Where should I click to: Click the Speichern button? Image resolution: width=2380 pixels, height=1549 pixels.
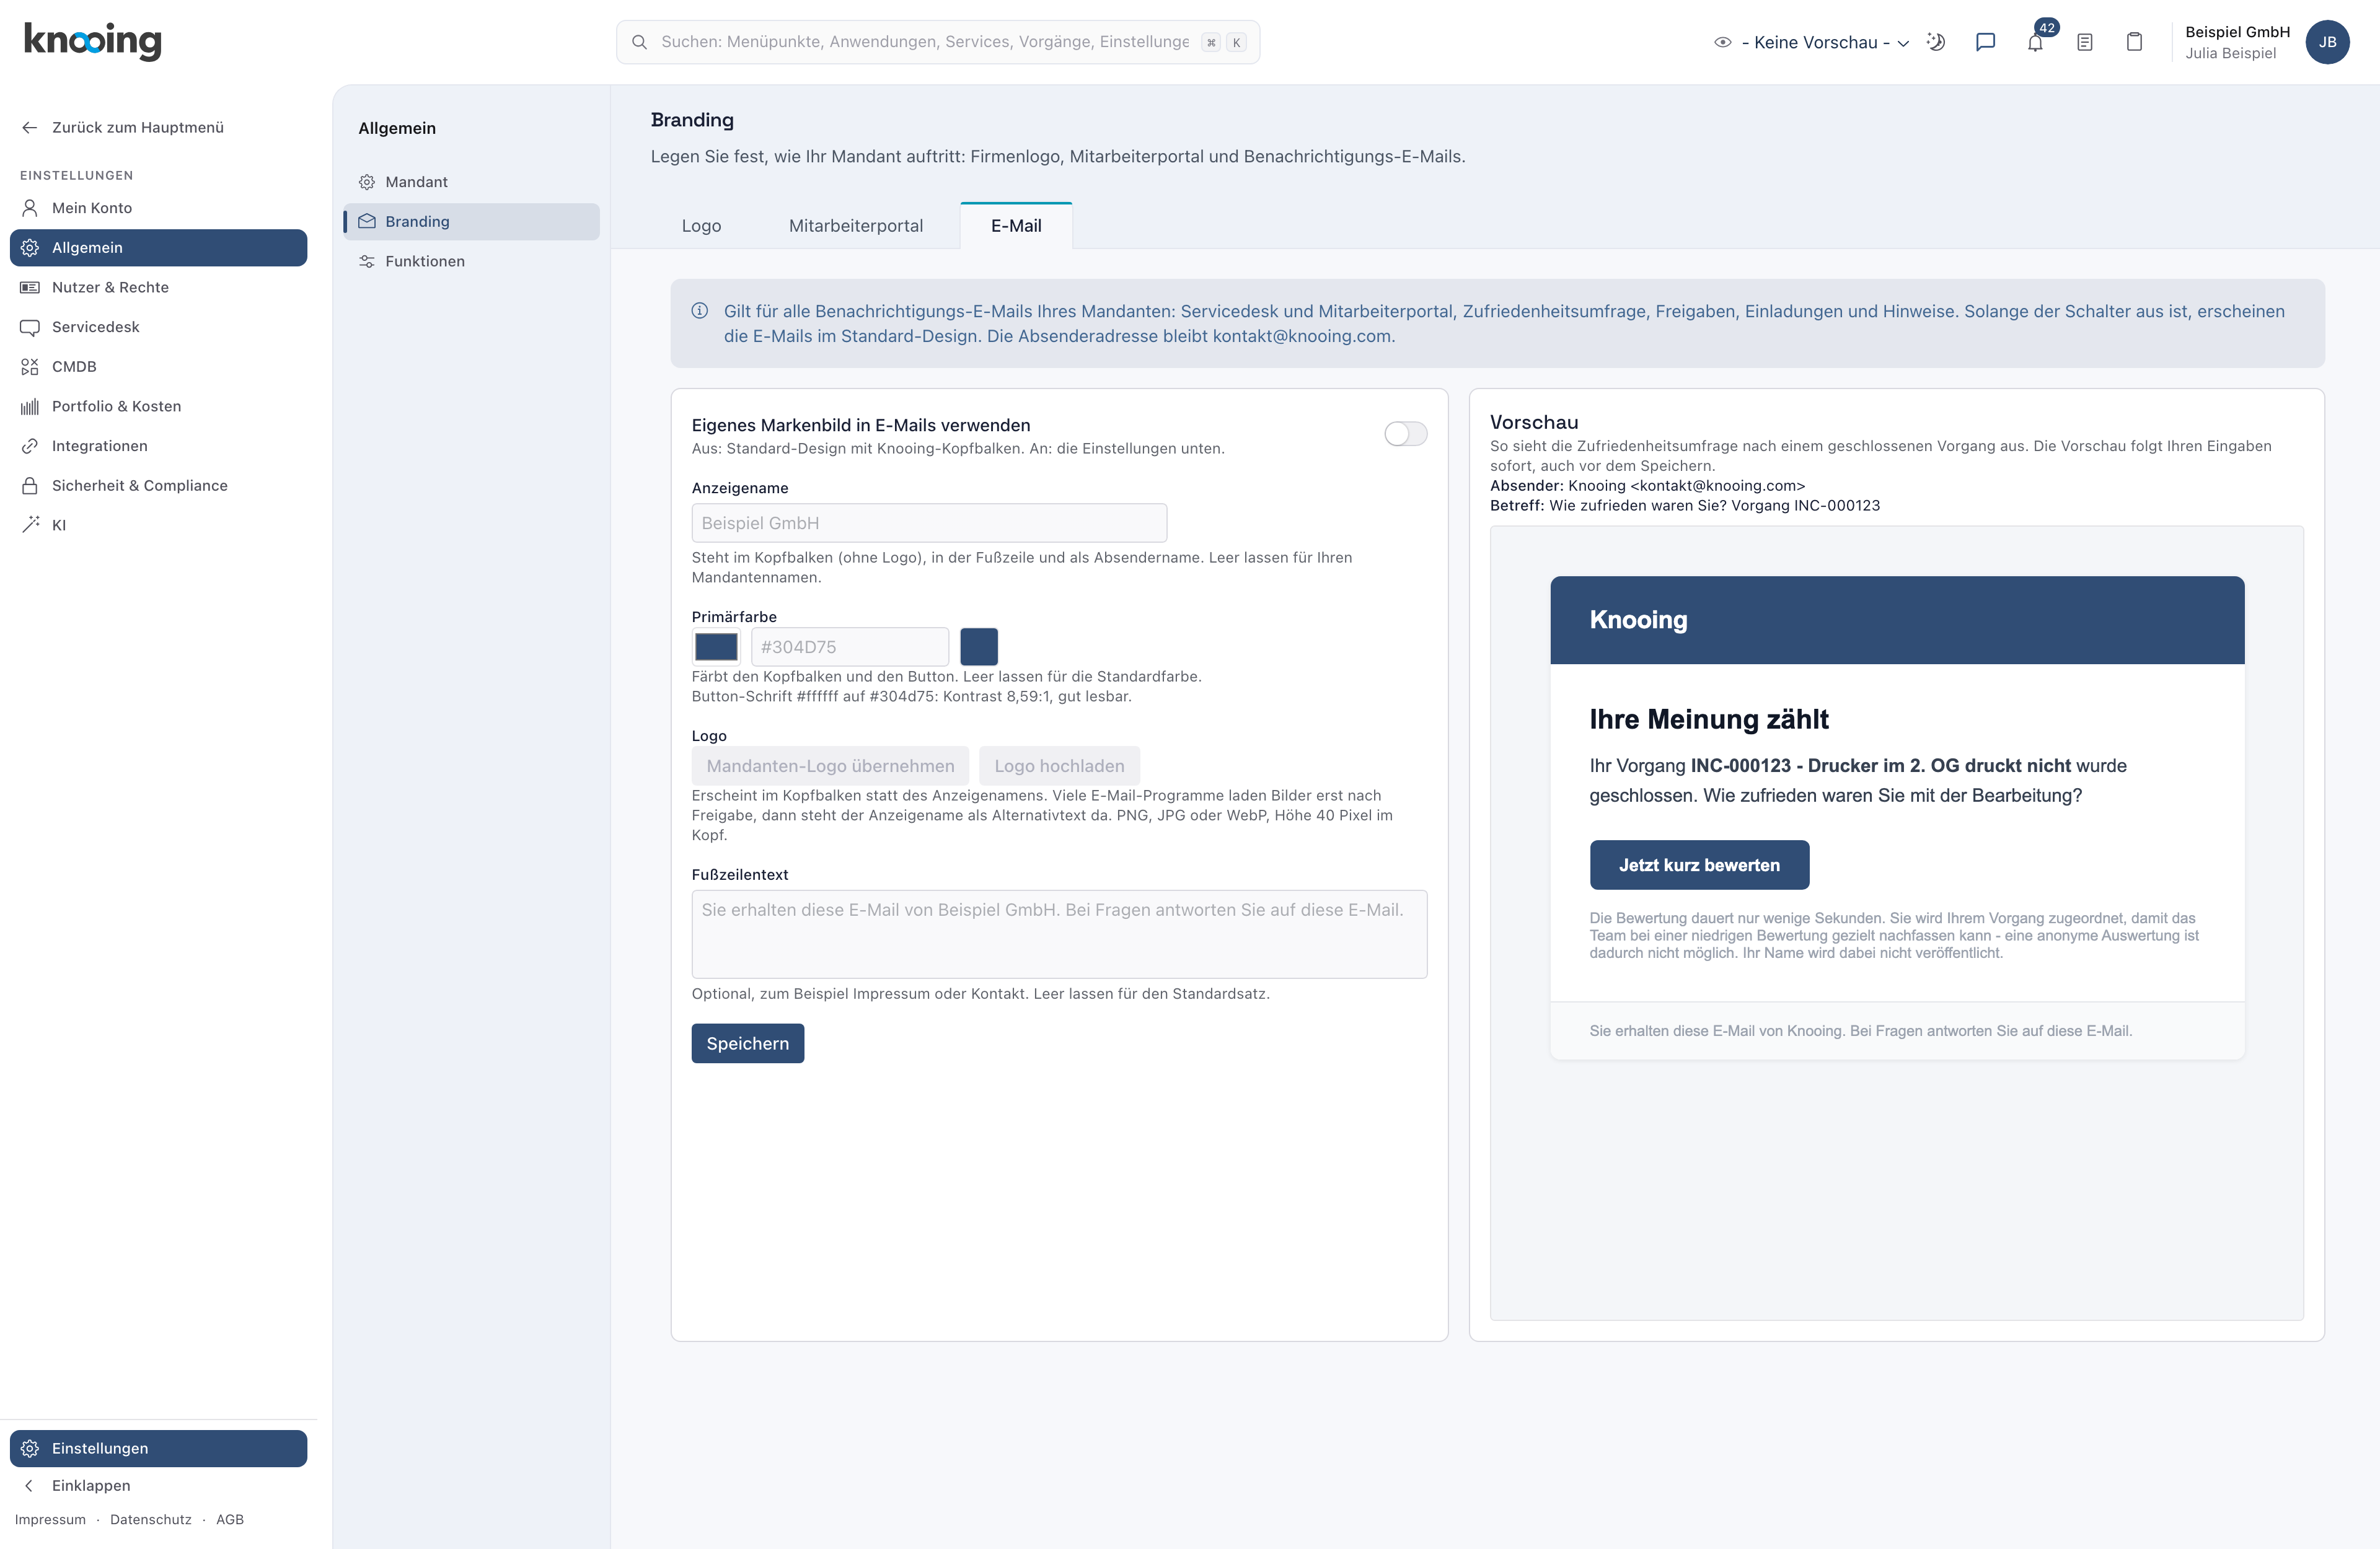tap(748, 1043)
